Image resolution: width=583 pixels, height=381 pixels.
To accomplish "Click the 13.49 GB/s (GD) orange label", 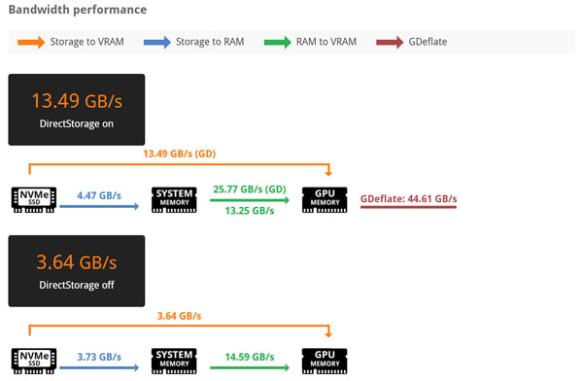I will (180, 154).
